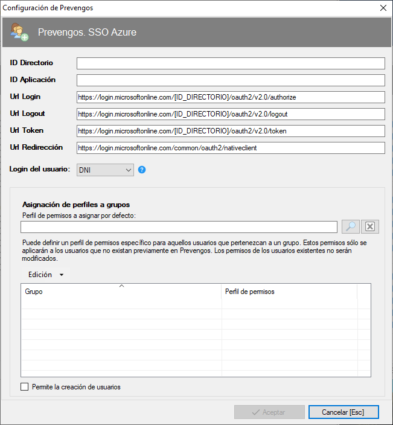Click the default permission profile text field

[179, 227]
